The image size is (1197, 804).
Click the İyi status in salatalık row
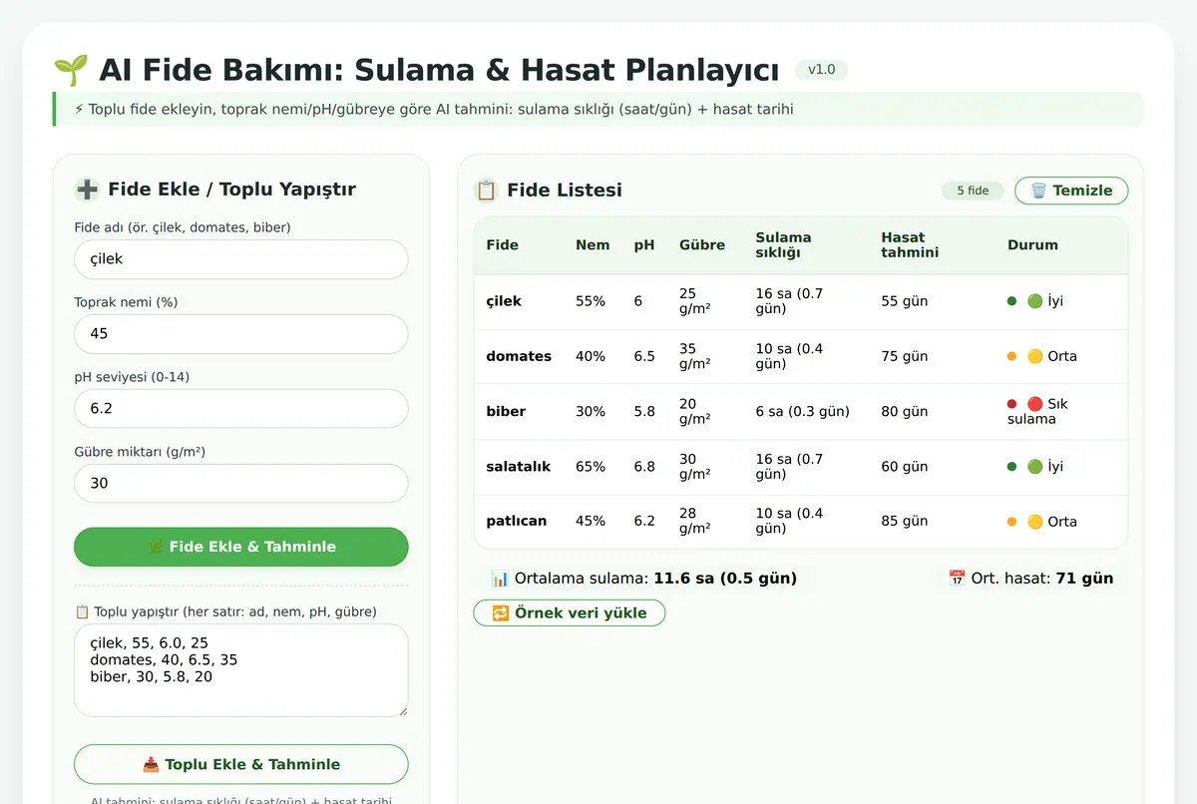point(1035,466)
